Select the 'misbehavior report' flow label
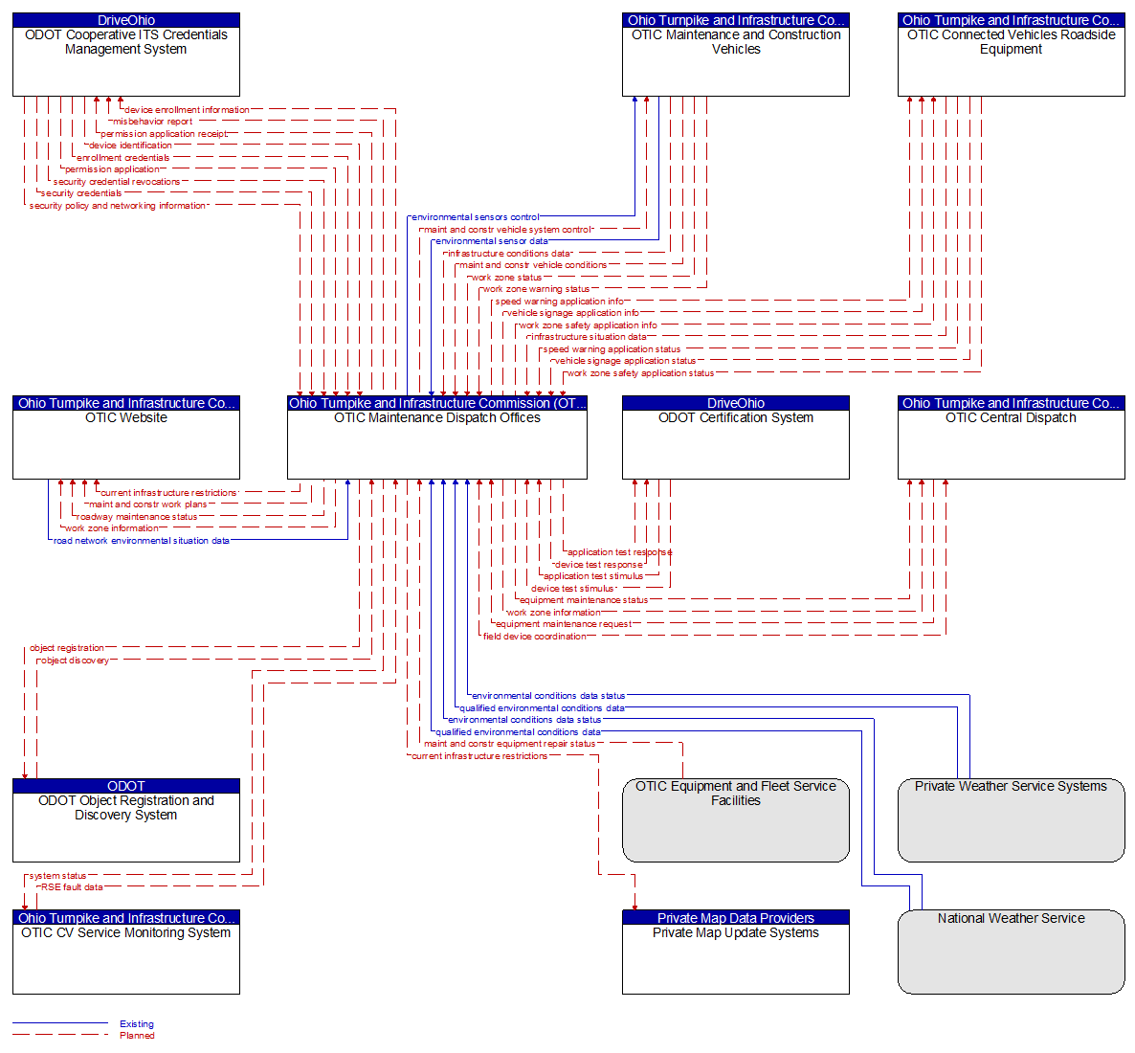1135x1053 pixels. point(153,122)
